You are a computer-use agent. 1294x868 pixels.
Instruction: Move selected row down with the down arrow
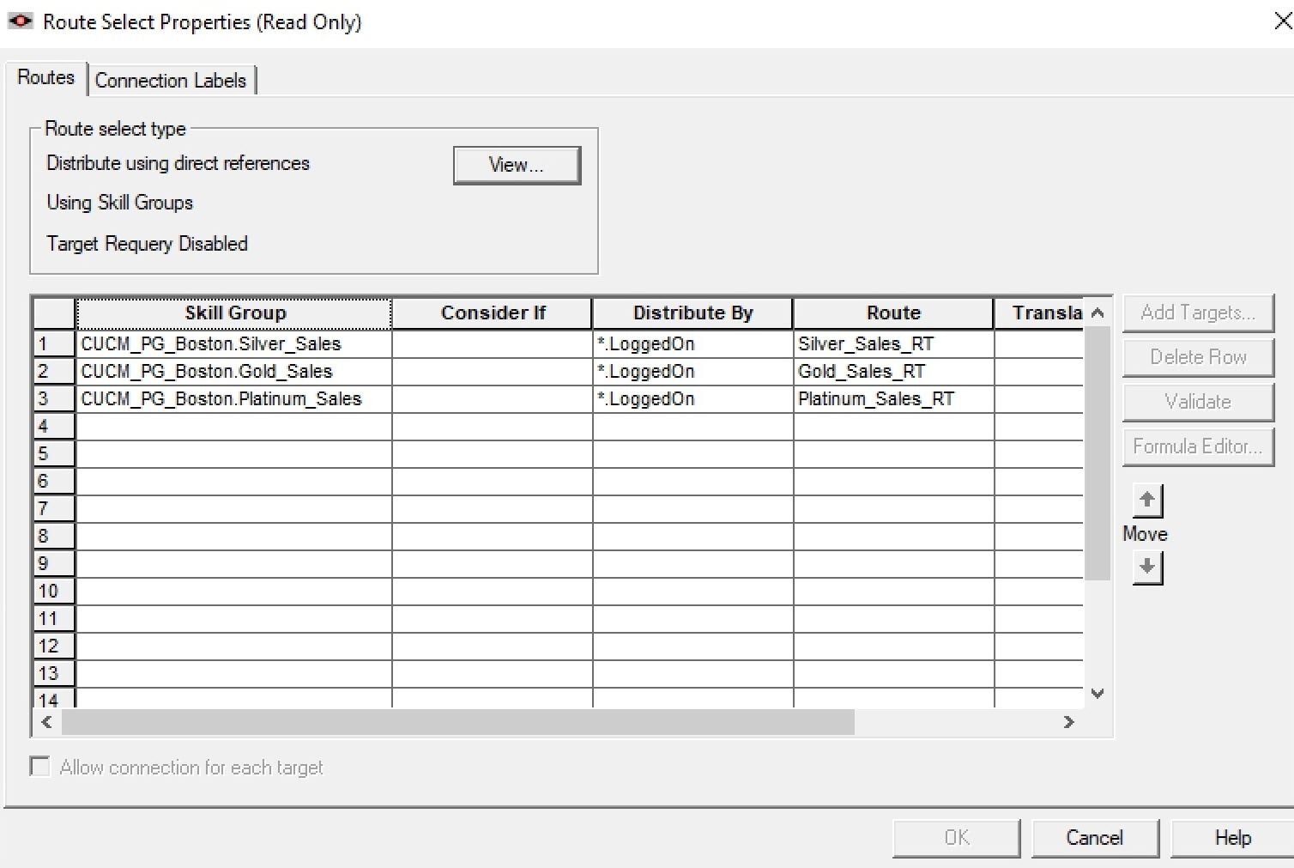(x=1147, y=568)
